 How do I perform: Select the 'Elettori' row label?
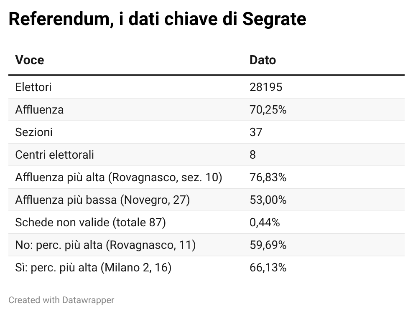(33, 87)
